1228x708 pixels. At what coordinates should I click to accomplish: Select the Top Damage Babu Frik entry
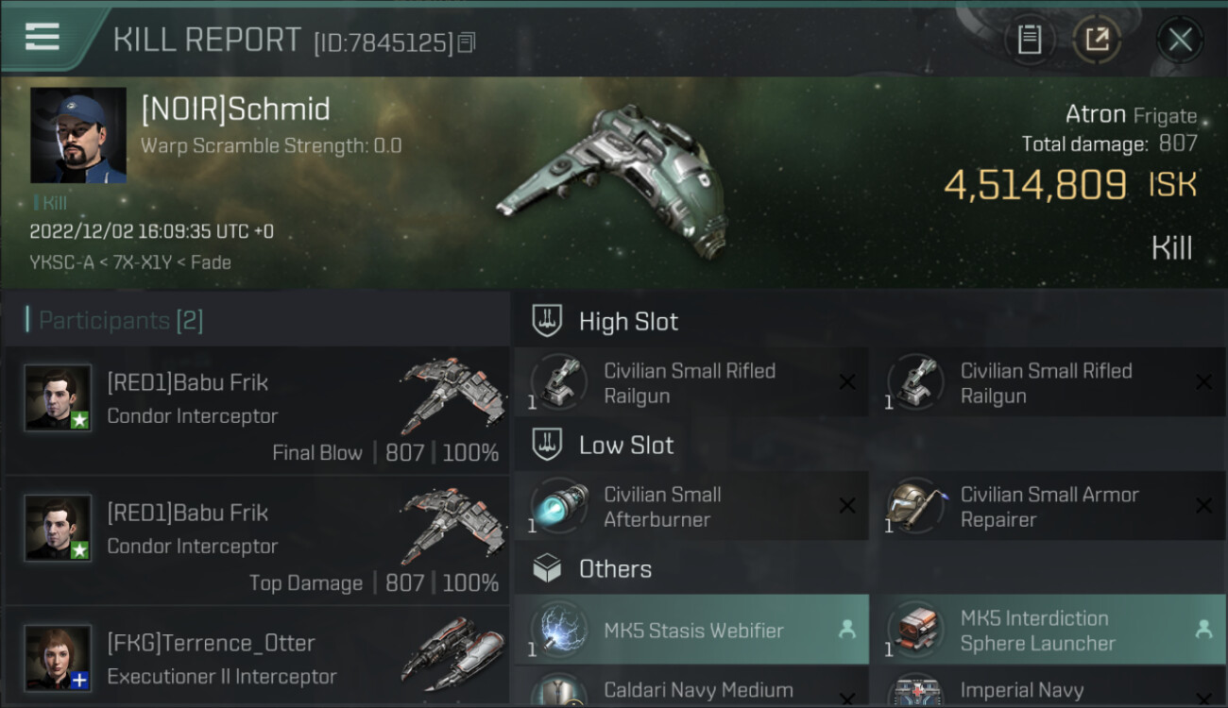coord(257,540)
